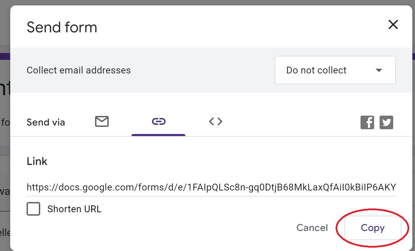Click the Do not collect text
This screenshot has width=415, height=251.
pos(316,70)
